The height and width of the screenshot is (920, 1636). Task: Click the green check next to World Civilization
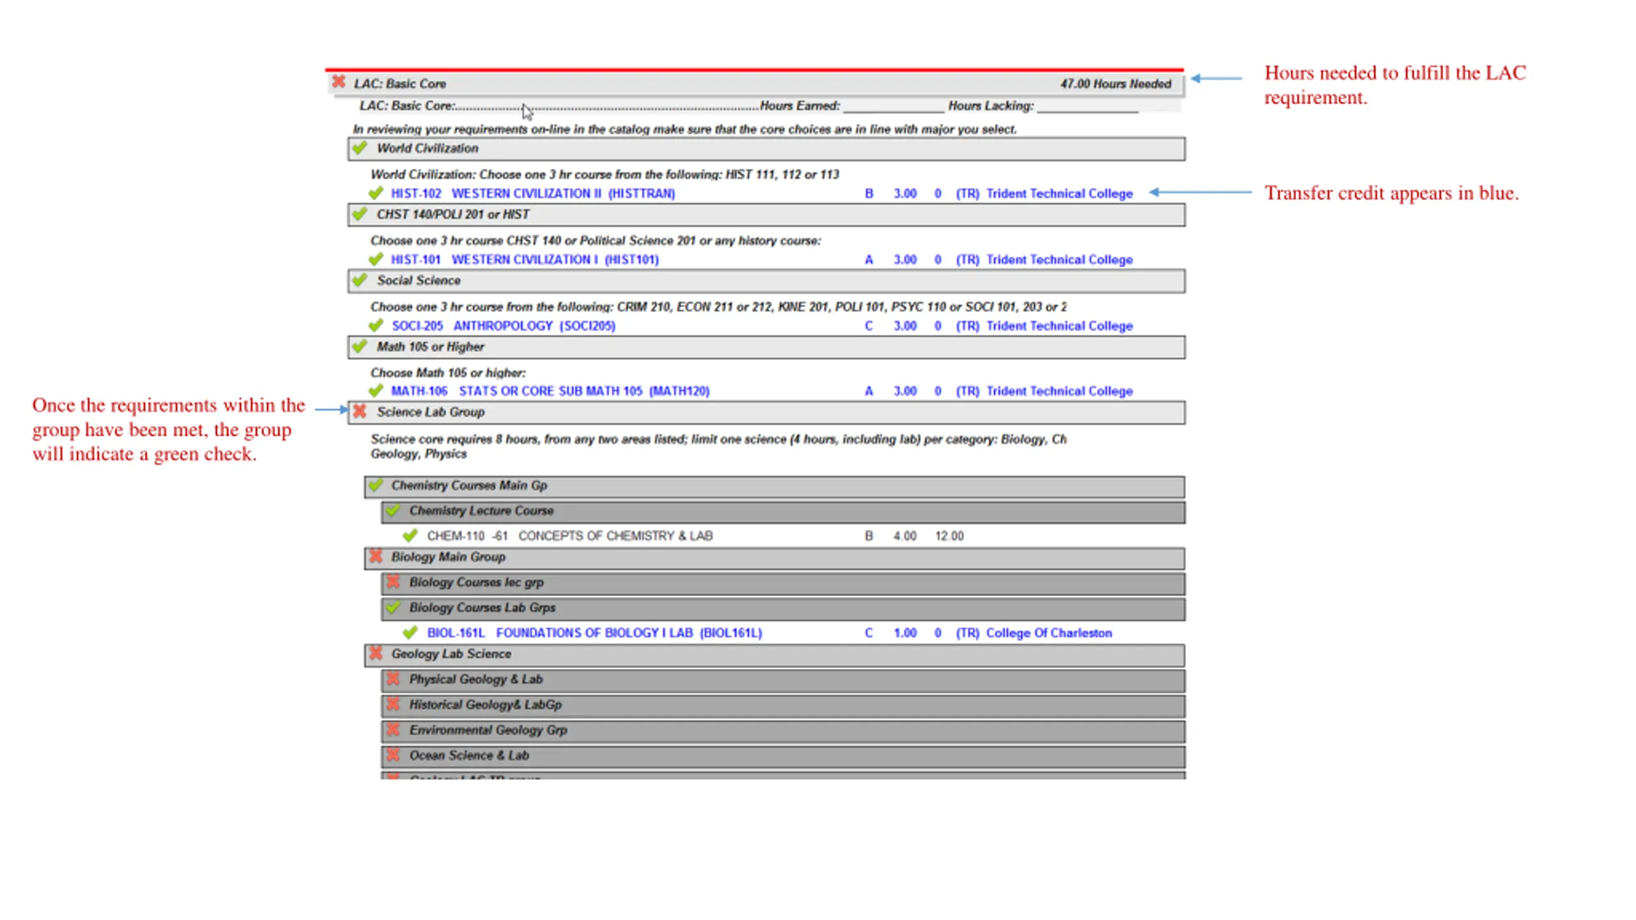[x=360, y=148]
